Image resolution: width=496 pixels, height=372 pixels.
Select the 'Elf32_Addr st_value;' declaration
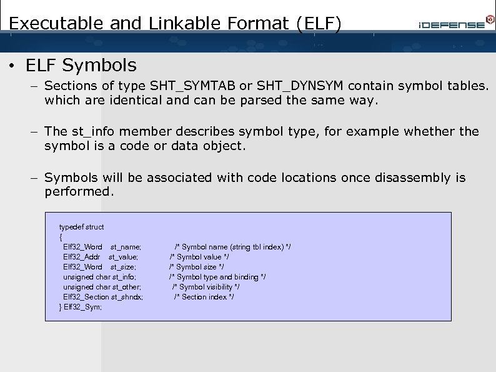[101, 257]
